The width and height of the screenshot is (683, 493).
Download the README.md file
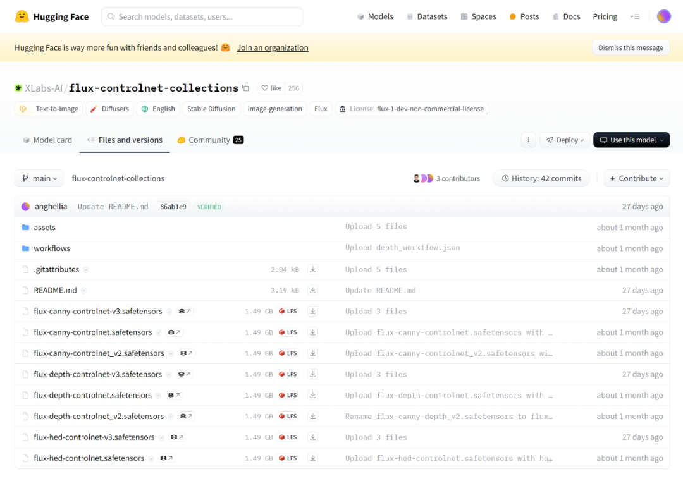[313, 290]
